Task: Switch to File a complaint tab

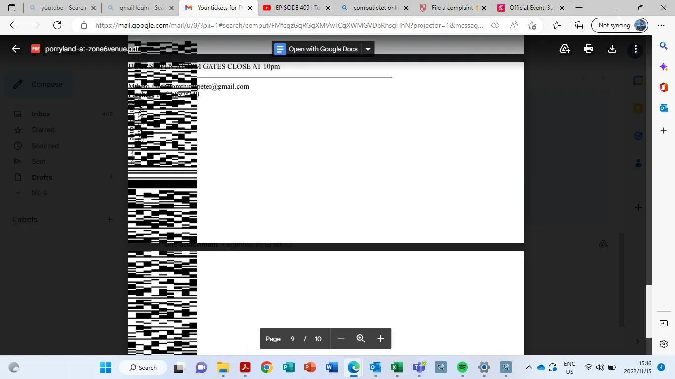Action: point(453,8)
